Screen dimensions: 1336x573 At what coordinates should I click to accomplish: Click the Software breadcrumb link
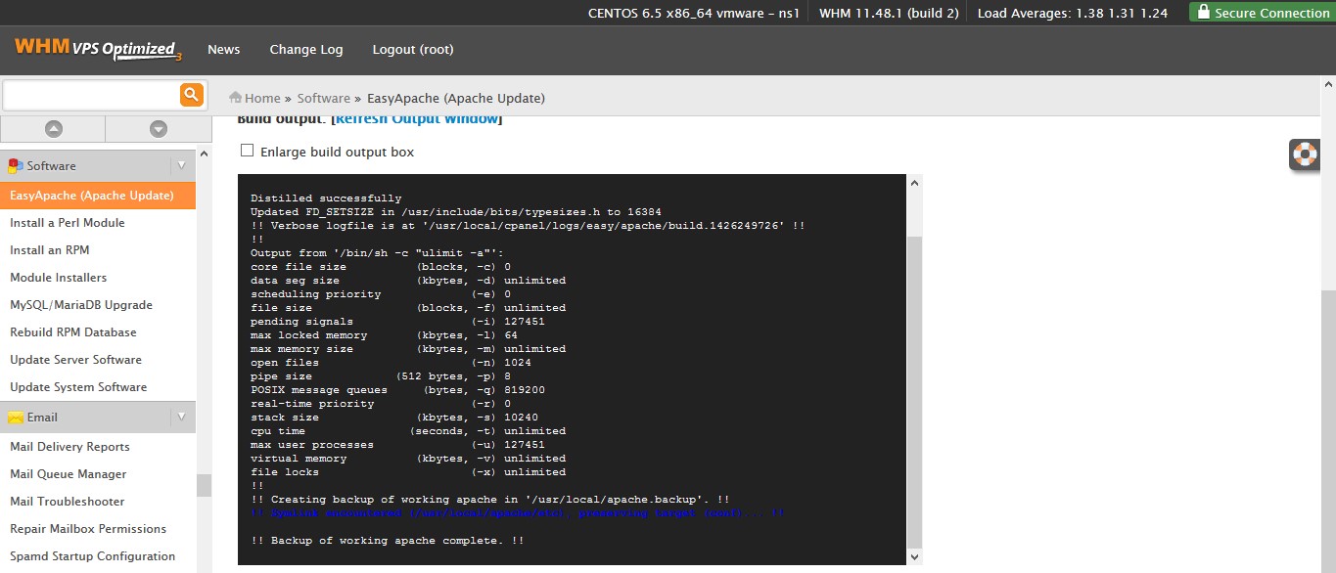point(324,98)
